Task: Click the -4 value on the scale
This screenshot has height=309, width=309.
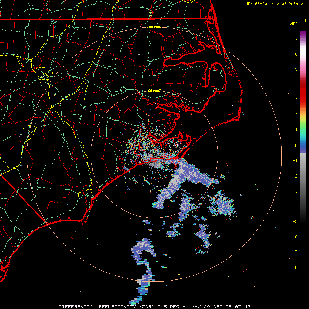Action: pos(295,206)
